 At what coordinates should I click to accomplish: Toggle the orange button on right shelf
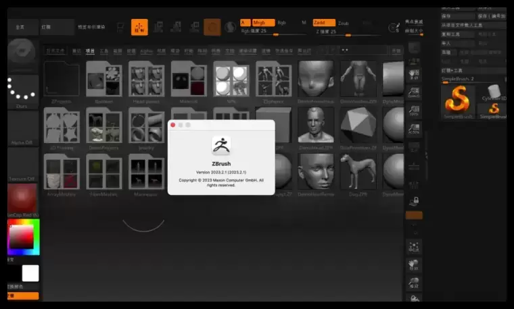click(414, 215)
